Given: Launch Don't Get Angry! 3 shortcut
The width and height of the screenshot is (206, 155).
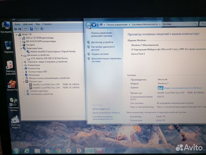Looking at the screenshot, I should [15, 122].
